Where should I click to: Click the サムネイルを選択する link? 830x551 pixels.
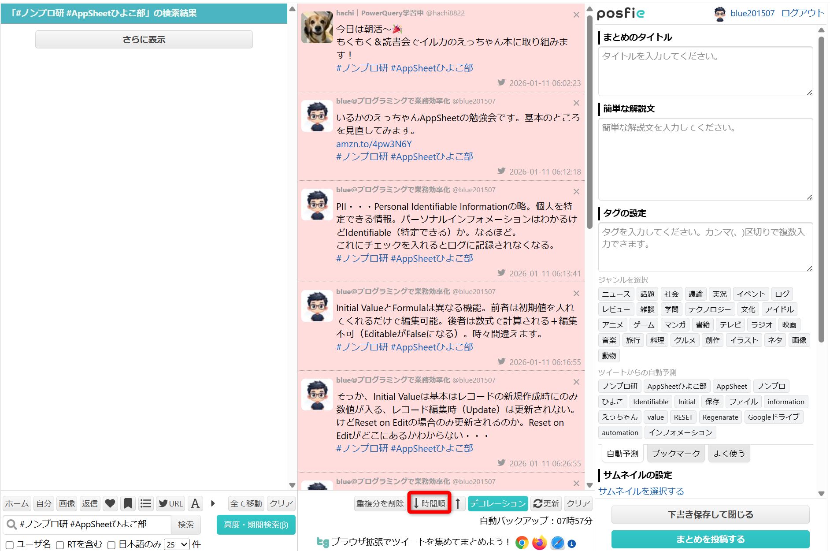pyautogui.click(x=641, y=491)
